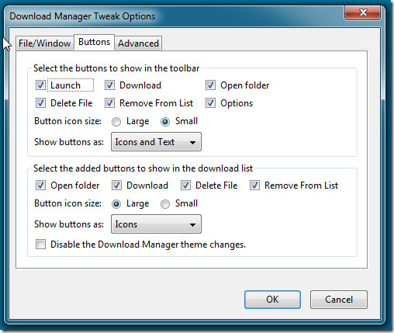The width and height of the screenshot is (394, 333).
Task: Expand the Icons dropdown for download list
Action: coord(156,224)
